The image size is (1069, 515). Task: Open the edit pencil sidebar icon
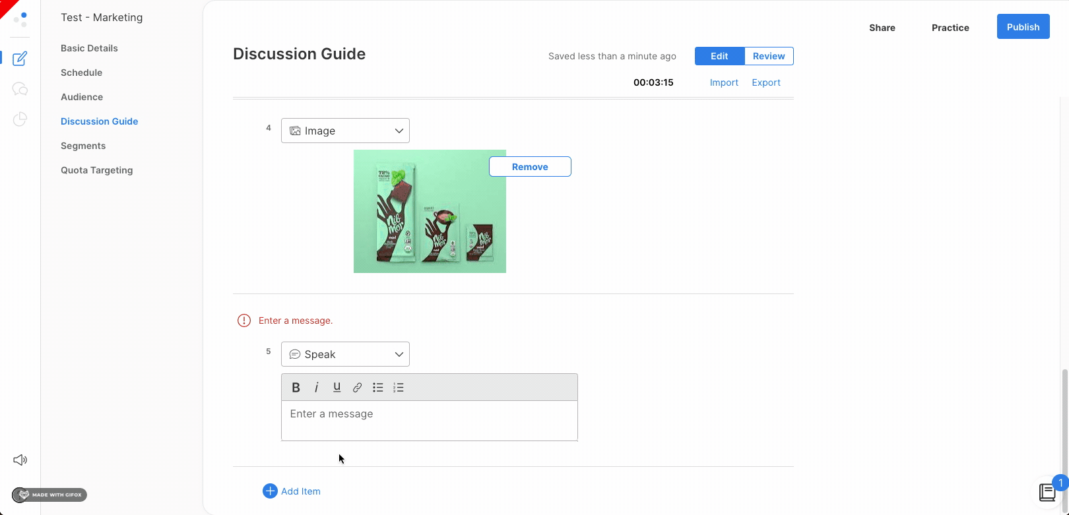tap(20, 58)
